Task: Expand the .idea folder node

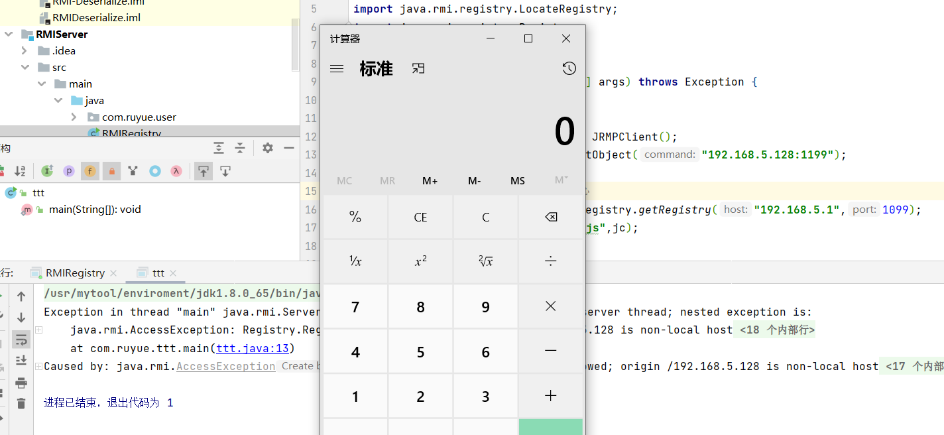Action: point(25,50)
